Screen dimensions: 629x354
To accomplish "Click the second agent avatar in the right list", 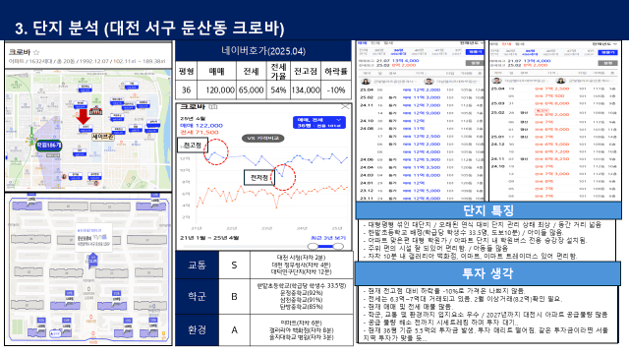I will point(561,81).
